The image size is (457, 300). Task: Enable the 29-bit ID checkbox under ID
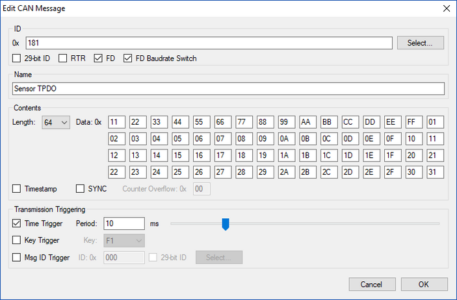click(17, 58)
